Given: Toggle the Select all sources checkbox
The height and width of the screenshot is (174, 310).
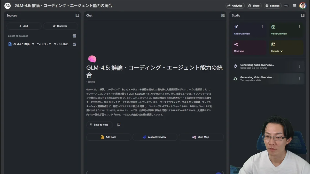Looking at the screenshot, I should 74,36.
